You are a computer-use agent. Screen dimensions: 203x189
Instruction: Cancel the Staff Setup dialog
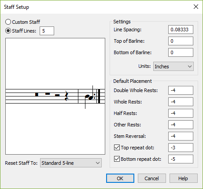(x=152, y=178)
